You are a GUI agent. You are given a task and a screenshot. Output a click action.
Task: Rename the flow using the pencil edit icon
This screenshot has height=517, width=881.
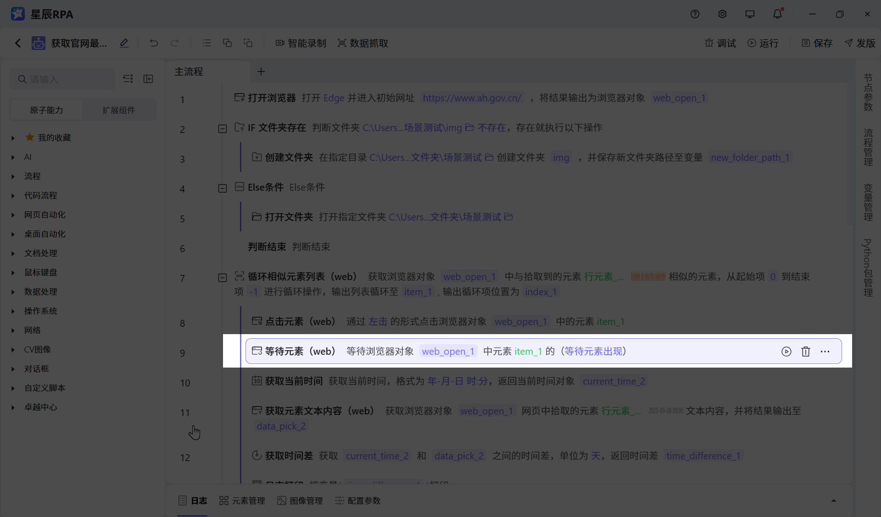(x=124, y=43)
